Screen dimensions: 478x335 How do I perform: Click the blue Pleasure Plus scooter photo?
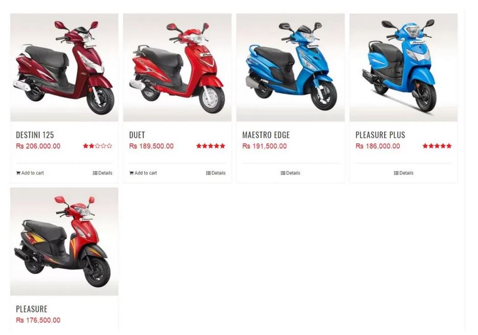pyautogui.click(x=404, y=68)
